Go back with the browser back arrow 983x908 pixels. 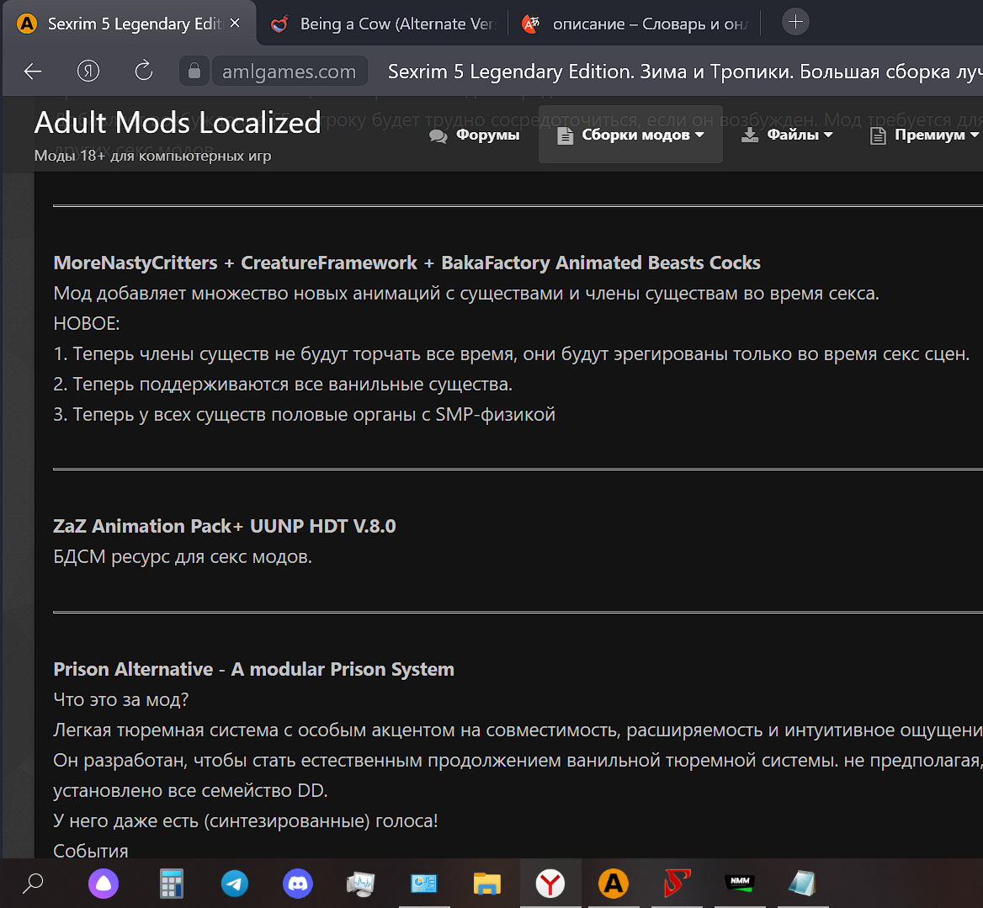coord(33,72)
